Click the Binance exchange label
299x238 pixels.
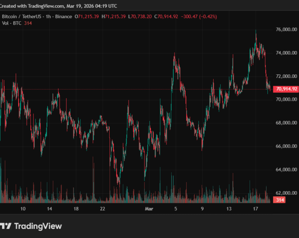pyautogui.click(x=63, y=16)
